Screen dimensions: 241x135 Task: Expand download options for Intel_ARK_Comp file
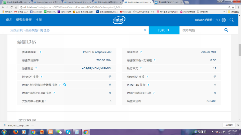pyautogui.click(x=32, y=125)
